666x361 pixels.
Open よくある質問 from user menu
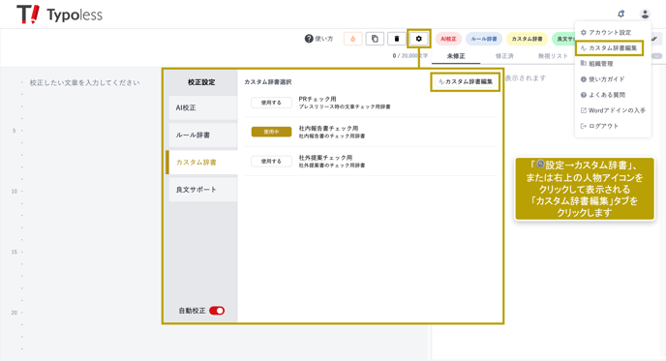(603, 95)
